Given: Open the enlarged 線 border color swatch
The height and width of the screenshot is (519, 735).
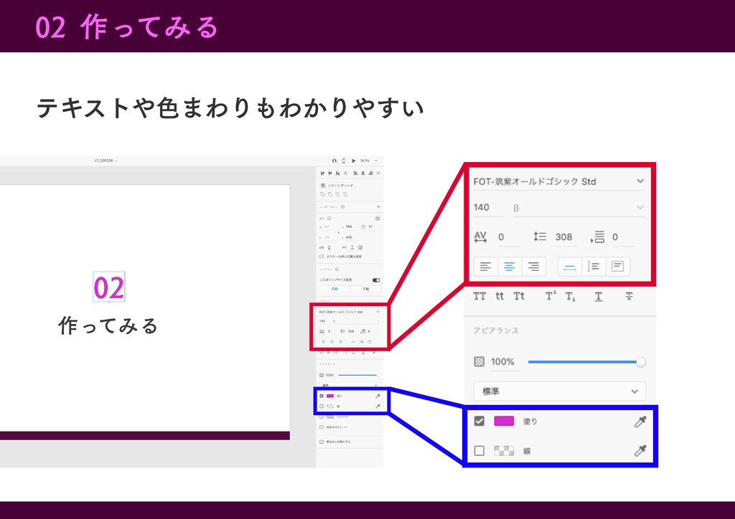Looking at the screenshot, I should pos(504,451).
